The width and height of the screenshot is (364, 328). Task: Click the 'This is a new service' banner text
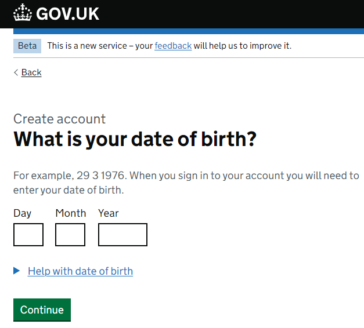coord(170,46)
